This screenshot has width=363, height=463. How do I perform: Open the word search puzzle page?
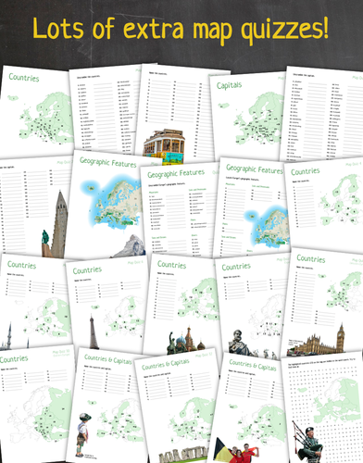click(x=322, y=407)
